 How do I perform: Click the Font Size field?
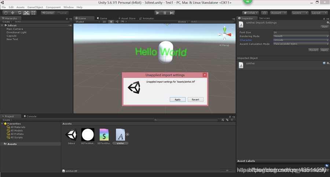[x=301, y=32]
